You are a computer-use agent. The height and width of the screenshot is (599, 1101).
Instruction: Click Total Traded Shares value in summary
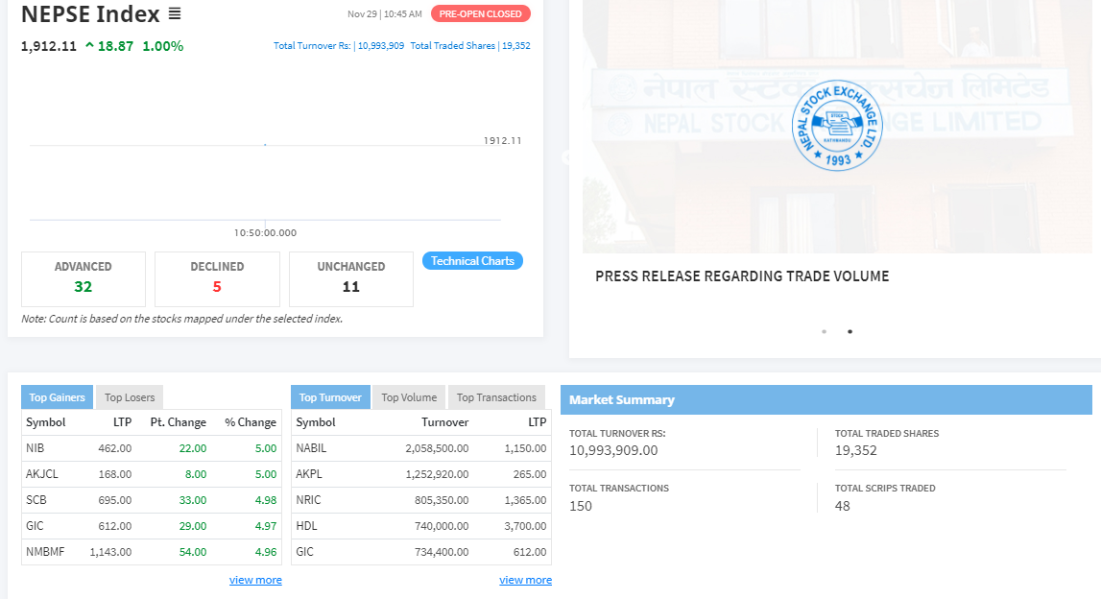(856, 451)
